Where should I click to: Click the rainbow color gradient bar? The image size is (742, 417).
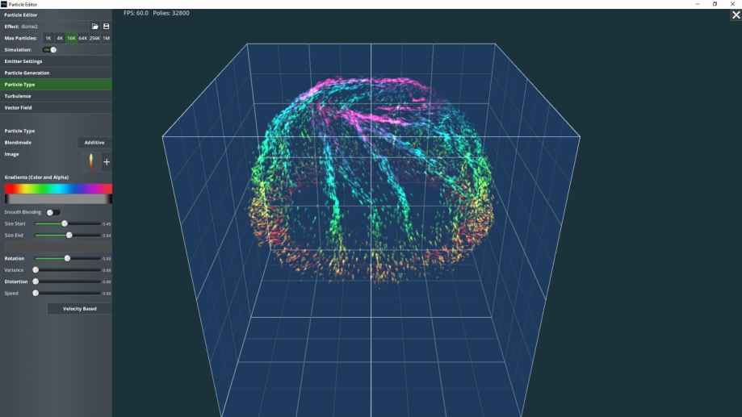(x=58, y=189)
